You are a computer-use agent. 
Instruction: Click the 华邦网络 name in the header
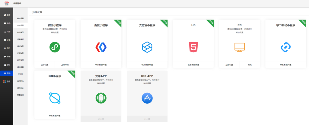17,3
